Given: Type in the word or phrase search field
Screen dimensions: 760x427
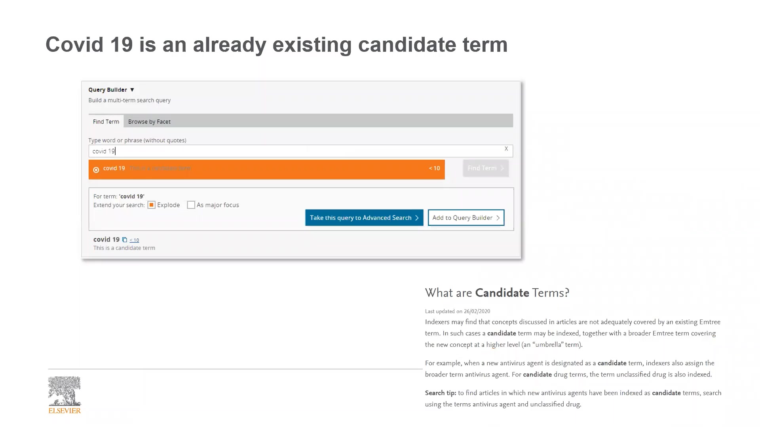Looking at the screenshot, I should (x=300, y=151).
